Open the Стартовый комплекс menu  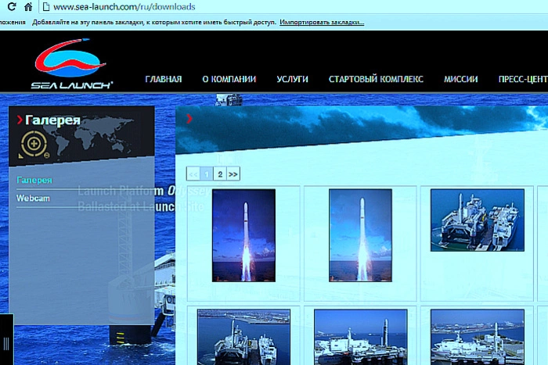376,79
